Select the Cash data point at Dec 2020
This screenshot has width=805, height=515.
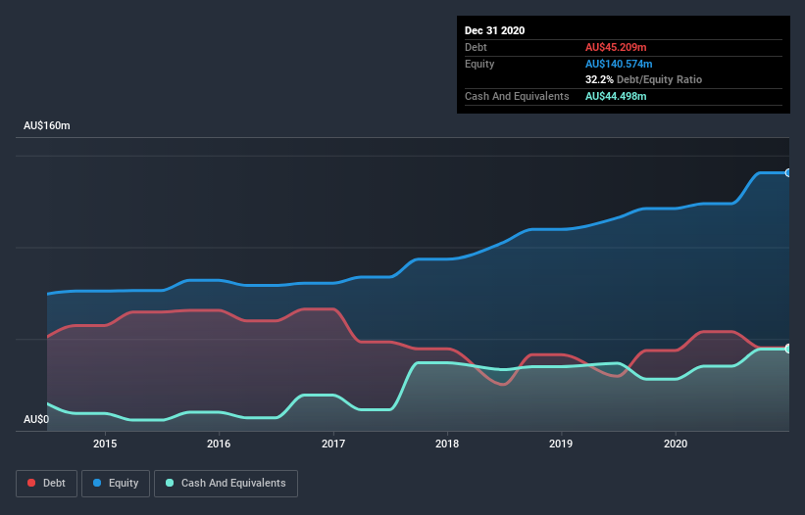pos(788,349)
